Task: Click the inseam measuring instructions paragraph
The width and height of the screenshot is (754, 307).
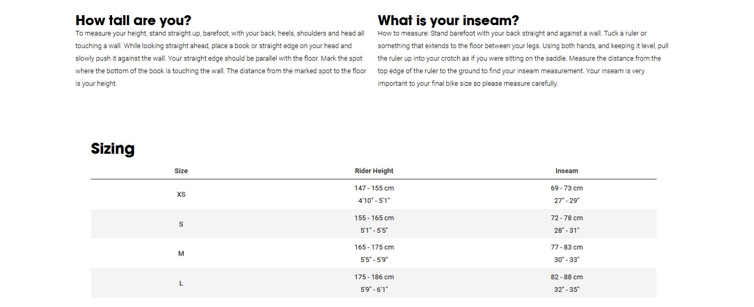Action: click(x=523, y=59)
